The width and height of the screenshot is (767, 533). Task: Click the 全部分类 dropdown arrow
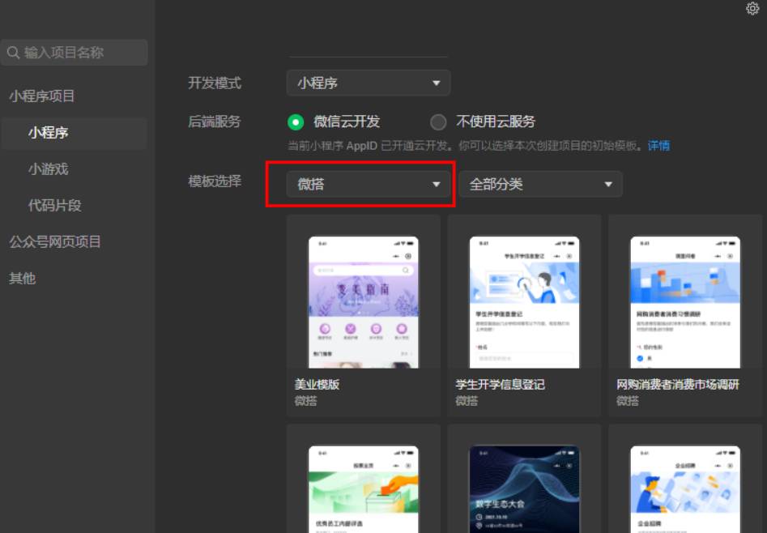pos(608,185)
